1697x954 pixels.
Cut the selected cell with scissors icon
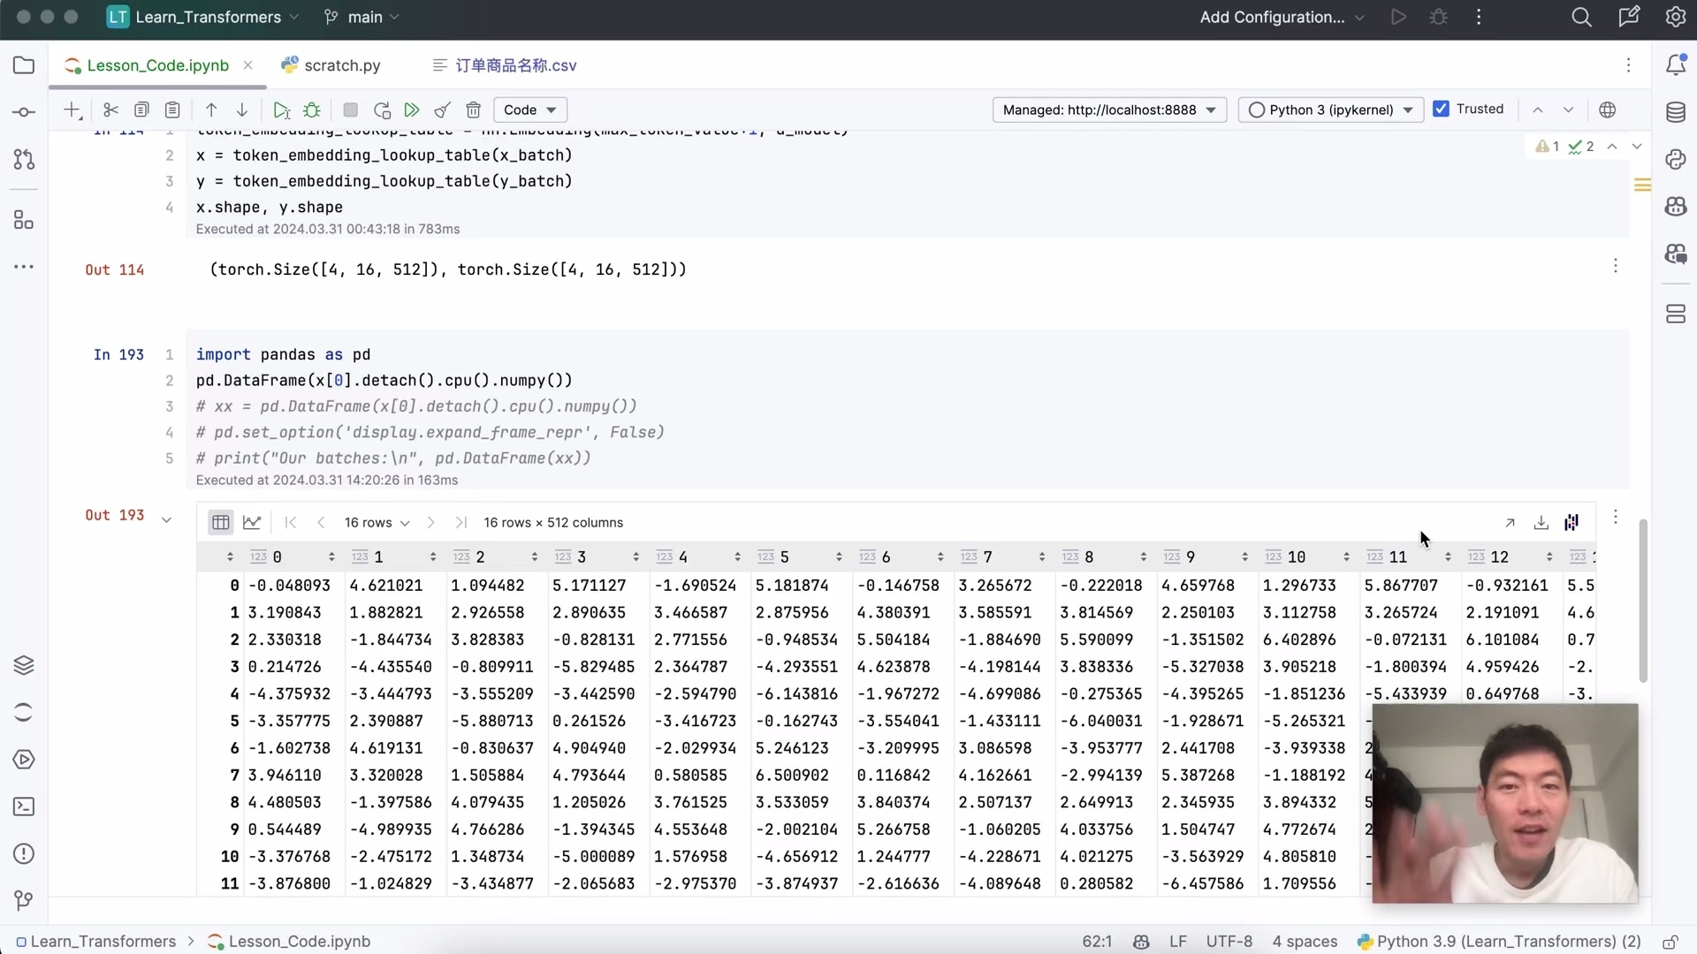click(110, 110)
